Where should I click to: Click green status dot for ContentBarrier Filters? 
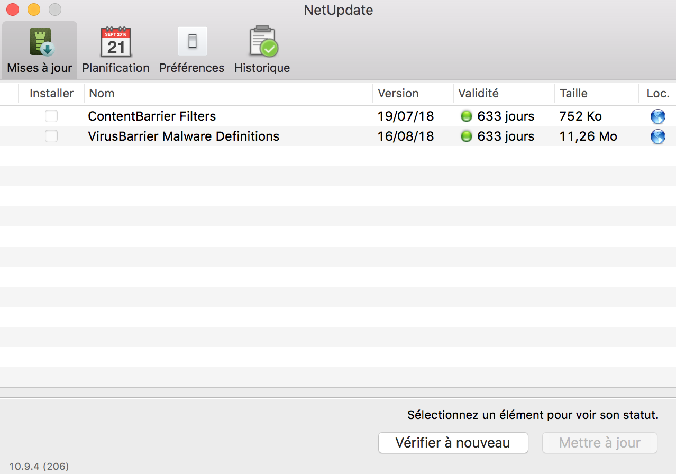tap(467, 116)
